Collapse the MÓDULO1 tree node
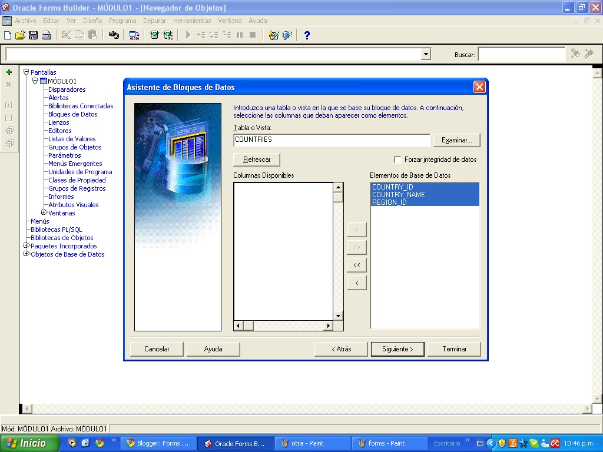The width and height of the screenshot is (603, 452). [35, 81]
